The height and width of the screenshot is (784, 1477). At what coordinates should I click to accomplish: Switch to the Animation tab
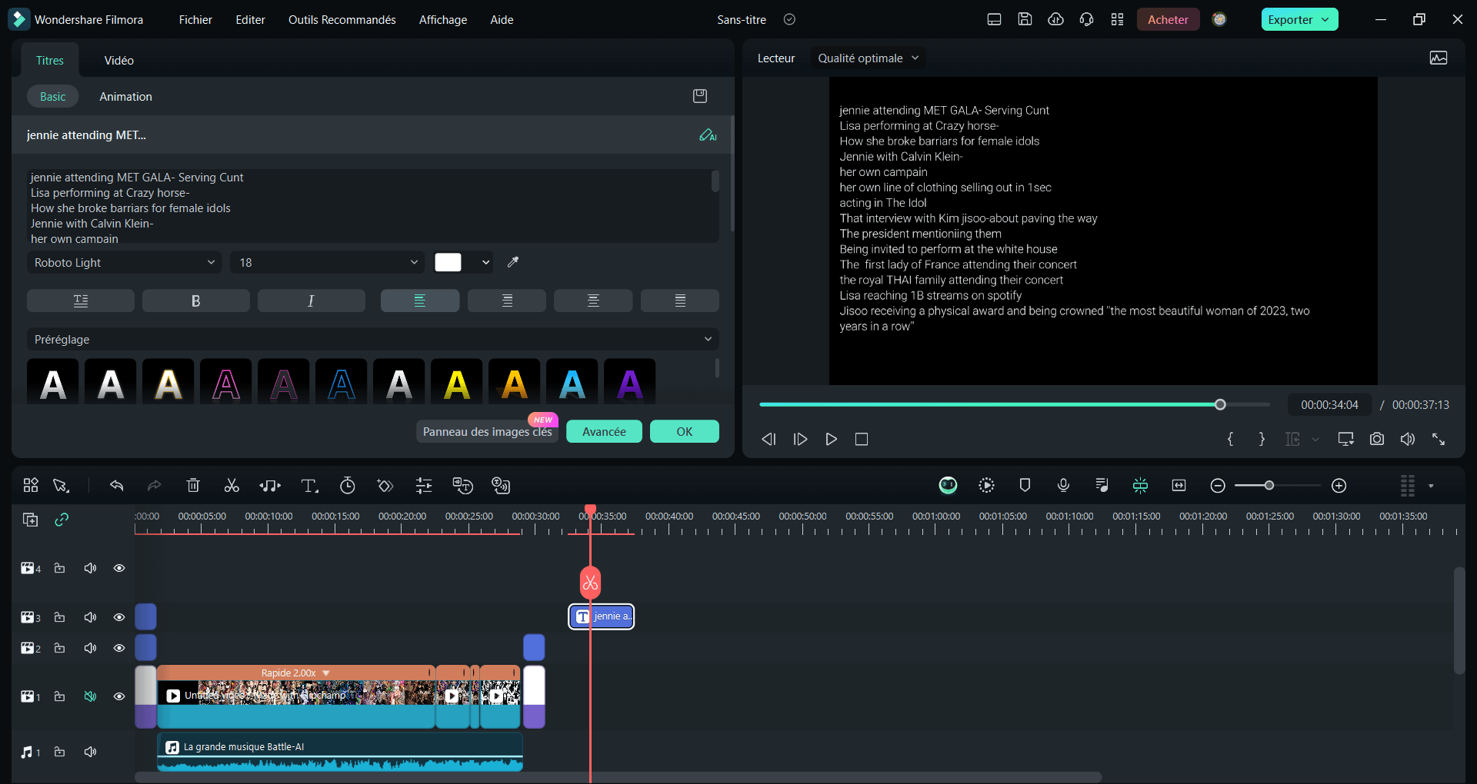coord(125,97)
